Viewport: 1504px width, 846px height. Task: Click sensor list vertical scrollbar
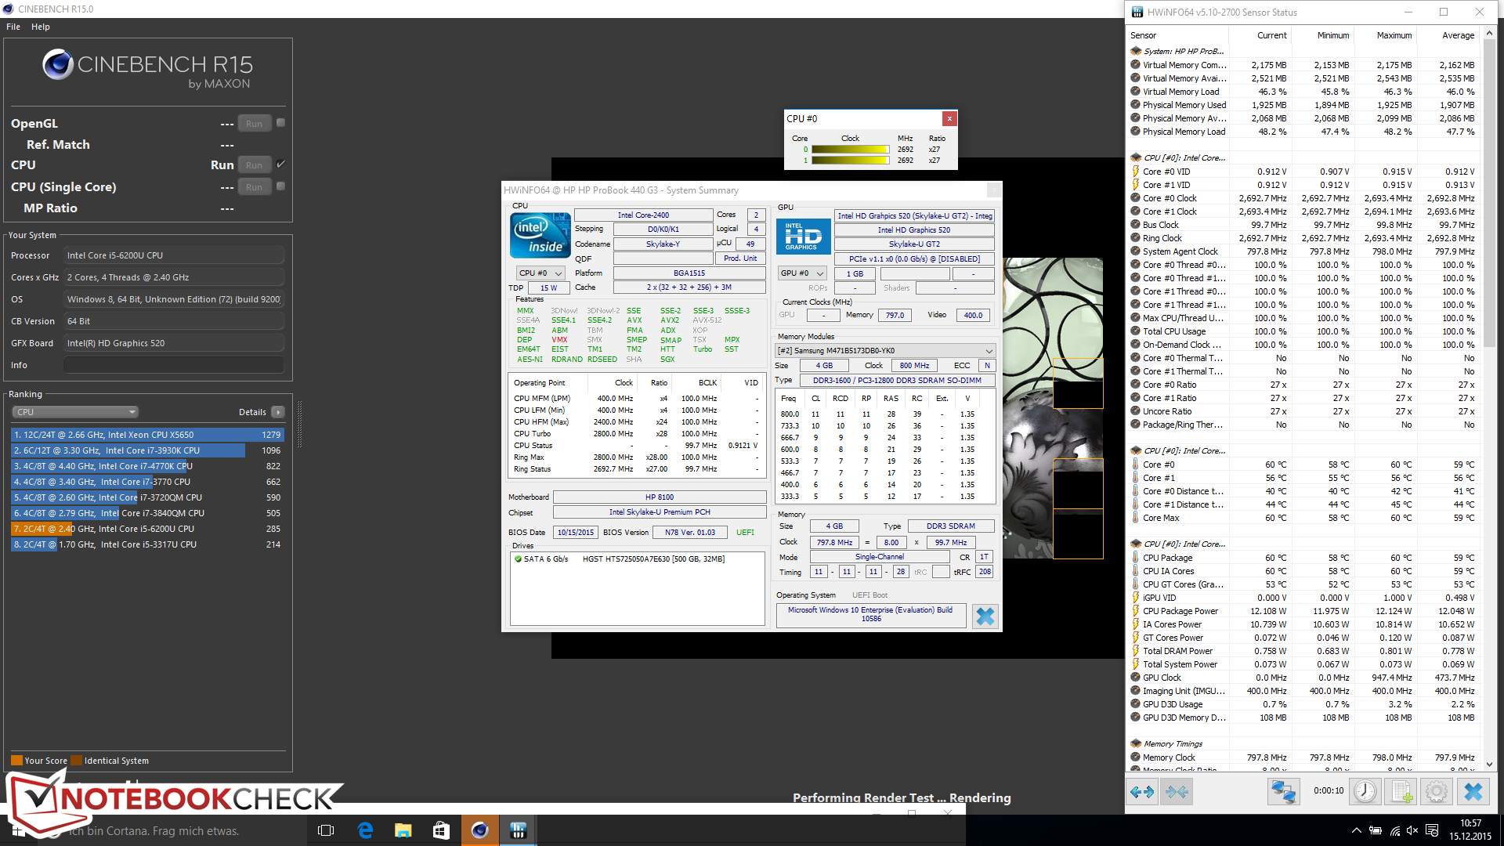(x=1490, y=193)
